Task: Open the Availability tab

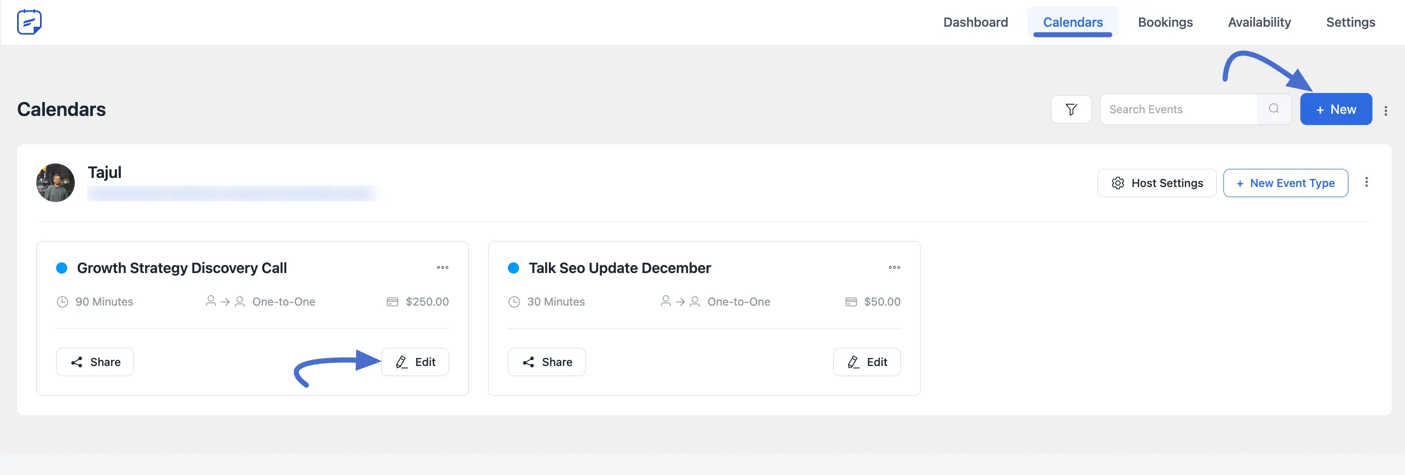Action: [x=1259, y=22]
